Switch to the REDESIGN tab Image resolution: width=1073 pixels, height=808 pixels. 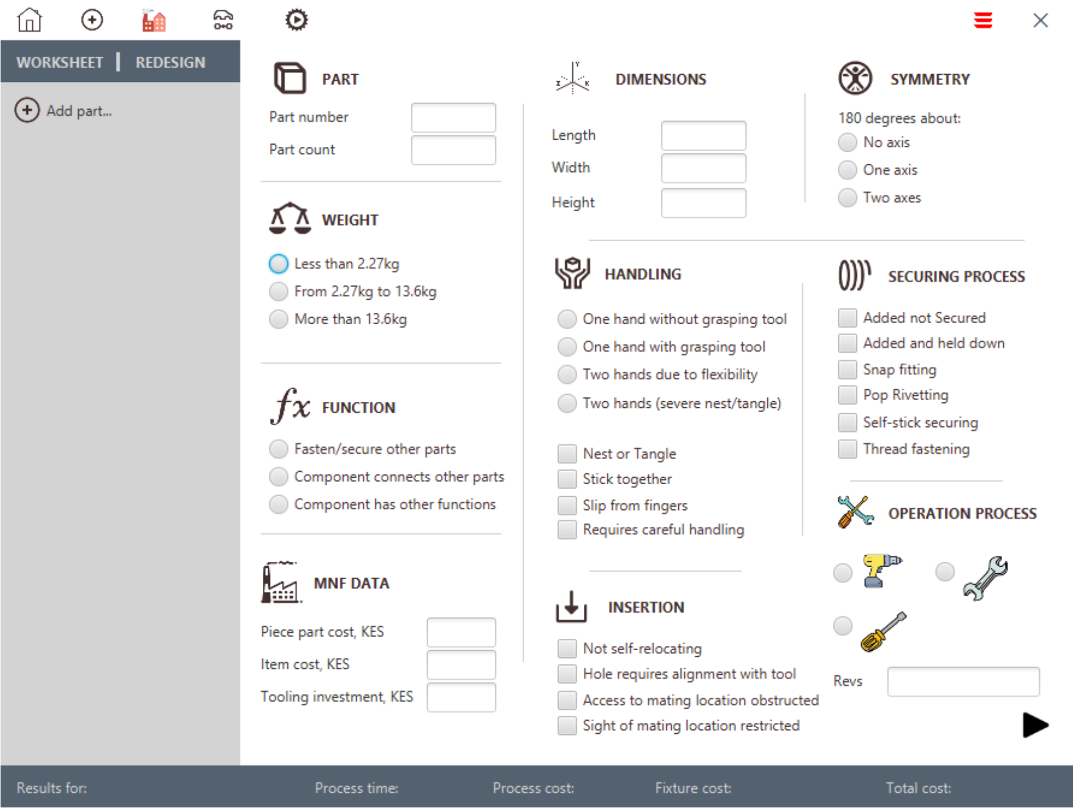(170, 62)
